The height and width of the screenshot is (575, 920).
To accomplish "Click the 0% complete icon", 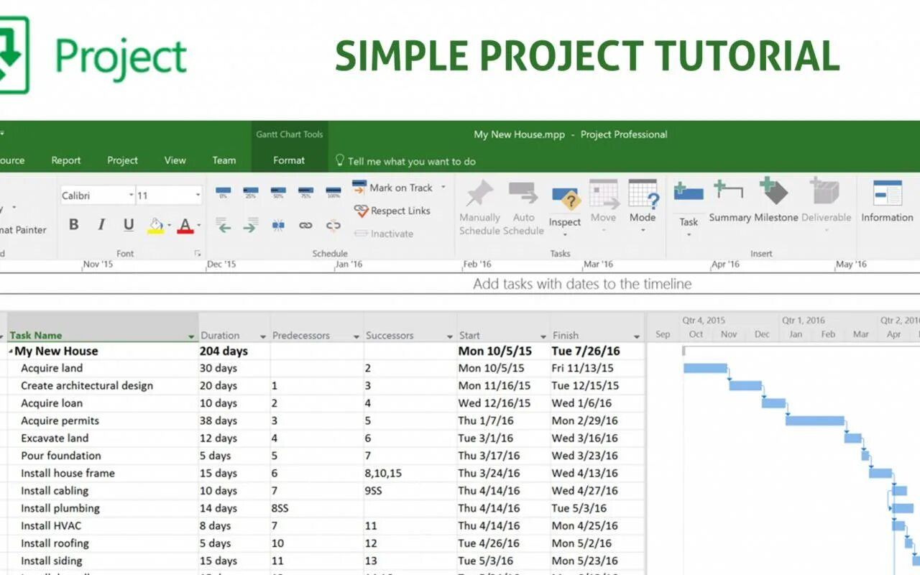I will [x=224, y=192].
